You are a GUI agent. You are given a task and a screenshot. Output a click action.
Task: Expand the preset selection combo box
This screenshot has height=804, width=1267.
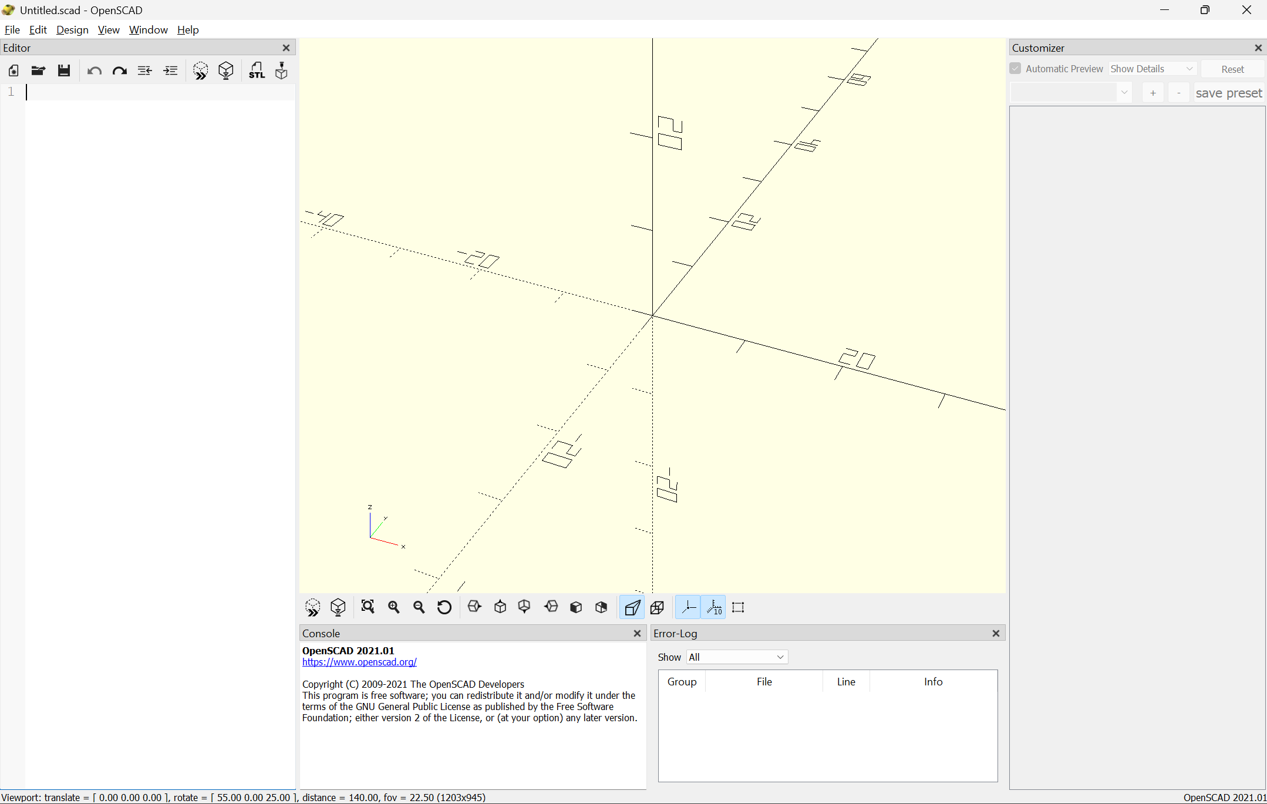[1124, 92]
